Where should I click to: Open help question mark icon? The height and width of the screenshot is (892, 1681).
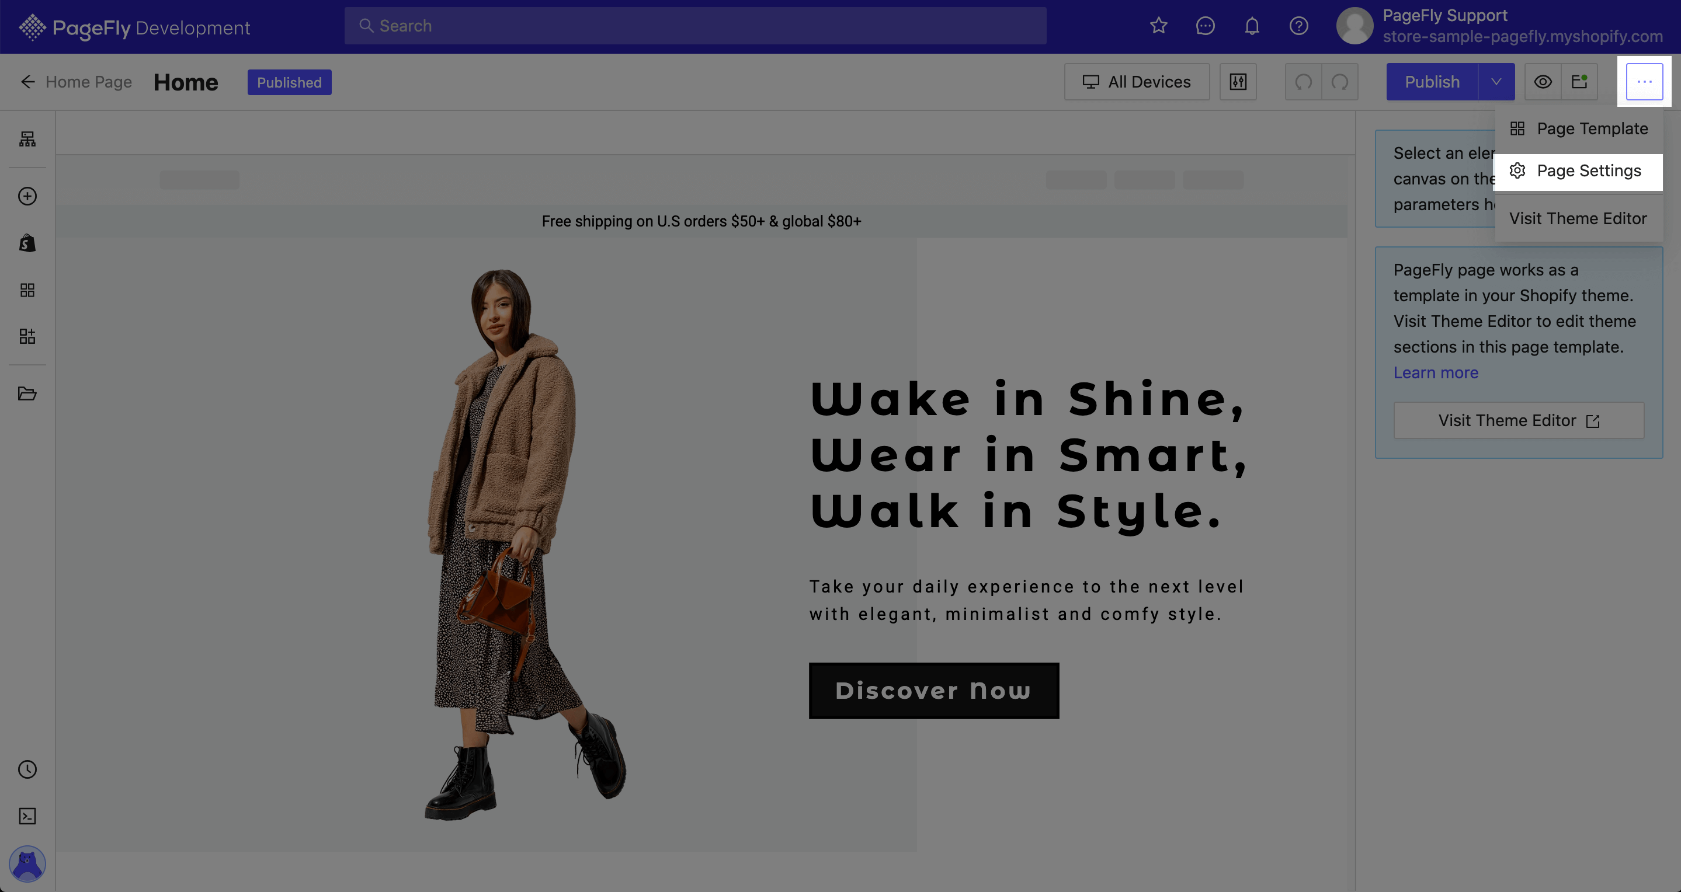coord(1298,26)
